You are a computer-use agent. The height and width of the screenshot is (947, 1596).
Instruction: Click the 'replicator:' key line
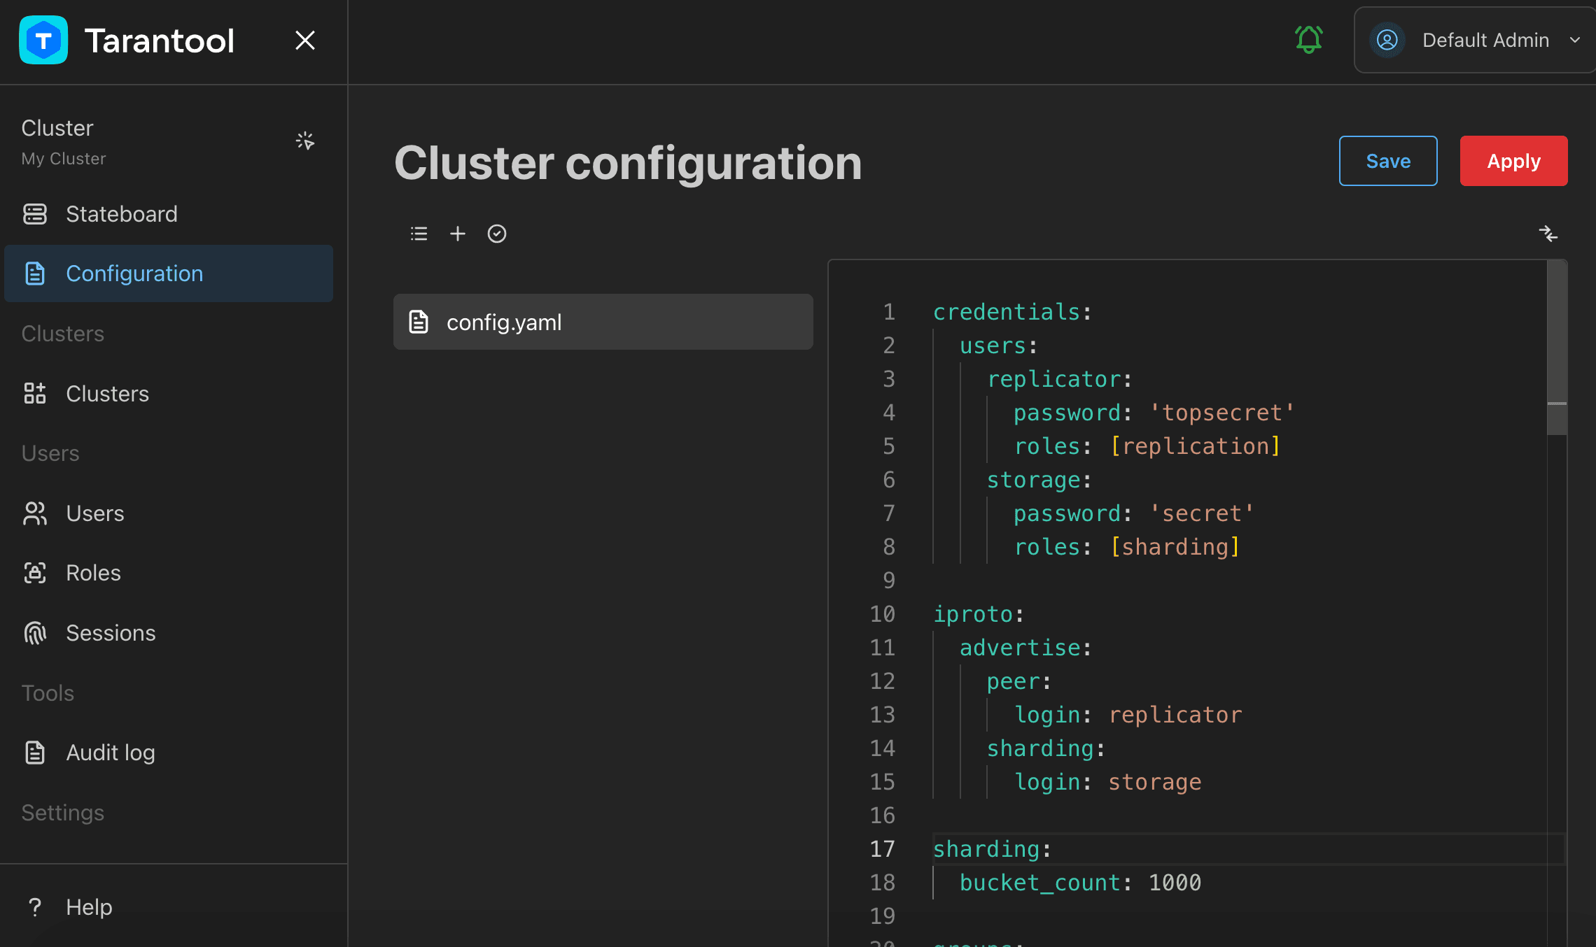(1059, 379)
